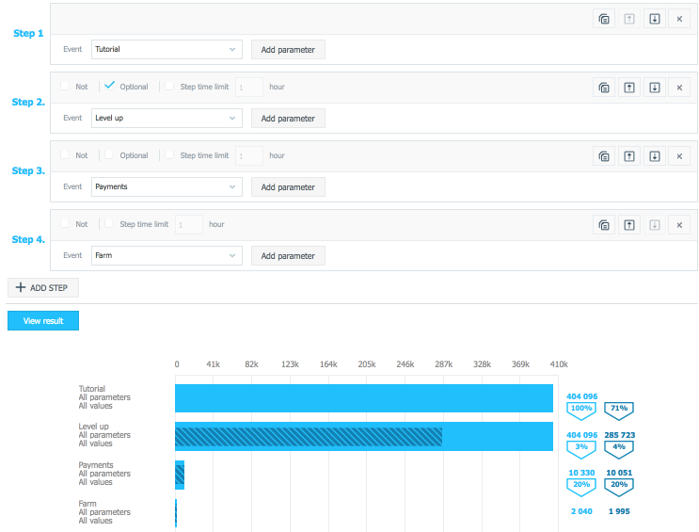699x532 pixels.
Task: Enable Step time limit checkbox in Step 4
Action: tap(110, 224)
